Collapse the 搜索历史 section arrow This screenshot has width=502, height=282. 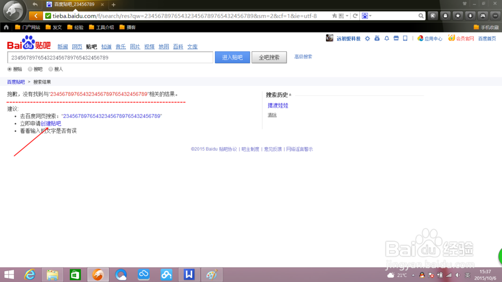[290, 95]
